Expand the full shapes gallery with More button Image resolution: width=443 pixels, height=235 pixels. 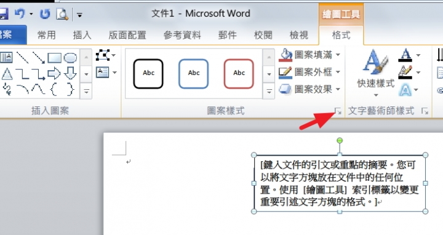tap(86, 91)
